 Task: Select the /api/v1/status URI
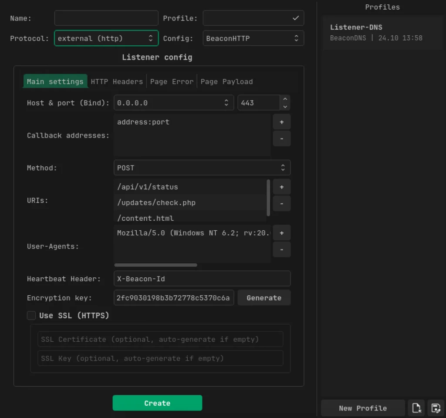[x=190, y=187]
